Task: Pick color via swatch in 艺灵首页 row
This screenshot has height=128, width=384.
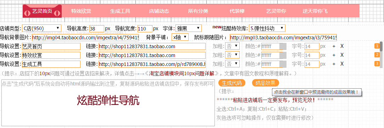Action: [283, 46]
